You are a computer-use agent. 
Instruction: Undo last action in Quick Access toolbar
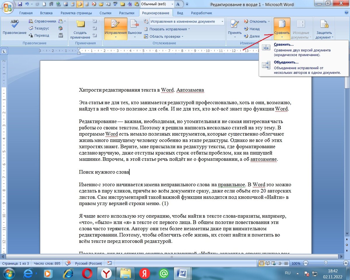point(27,4)
